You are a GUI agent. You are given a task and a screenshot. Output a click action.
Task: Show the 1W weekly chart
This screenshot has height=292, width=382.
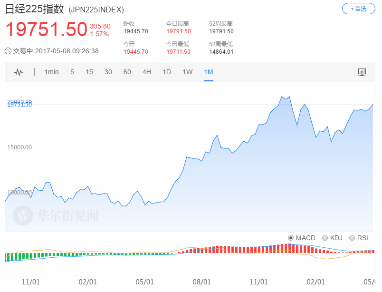(x=188, y=72)
